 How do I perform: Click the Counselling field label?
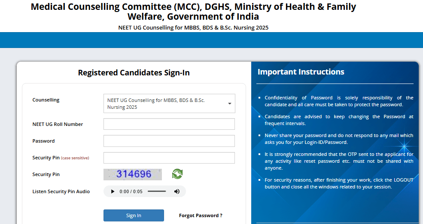point(46,100)
